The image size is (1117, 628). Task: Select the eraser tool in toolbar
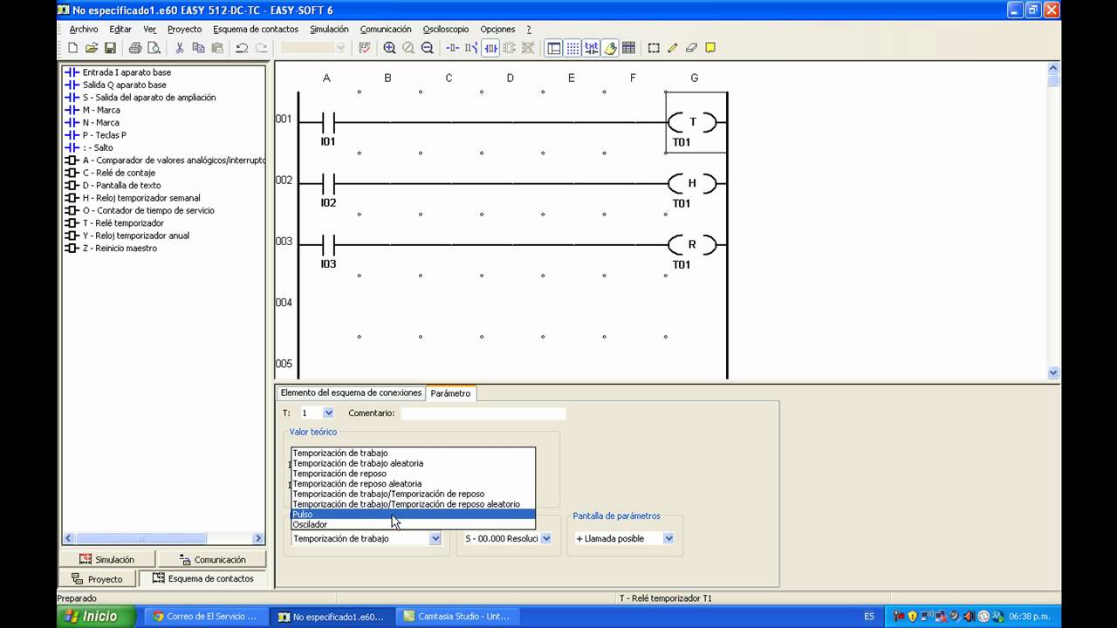(691, 48)
